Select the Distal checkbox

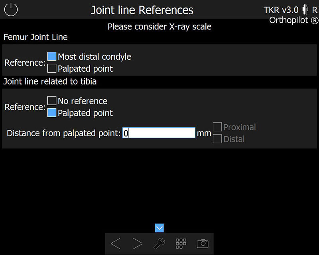[x=218, y=139]
